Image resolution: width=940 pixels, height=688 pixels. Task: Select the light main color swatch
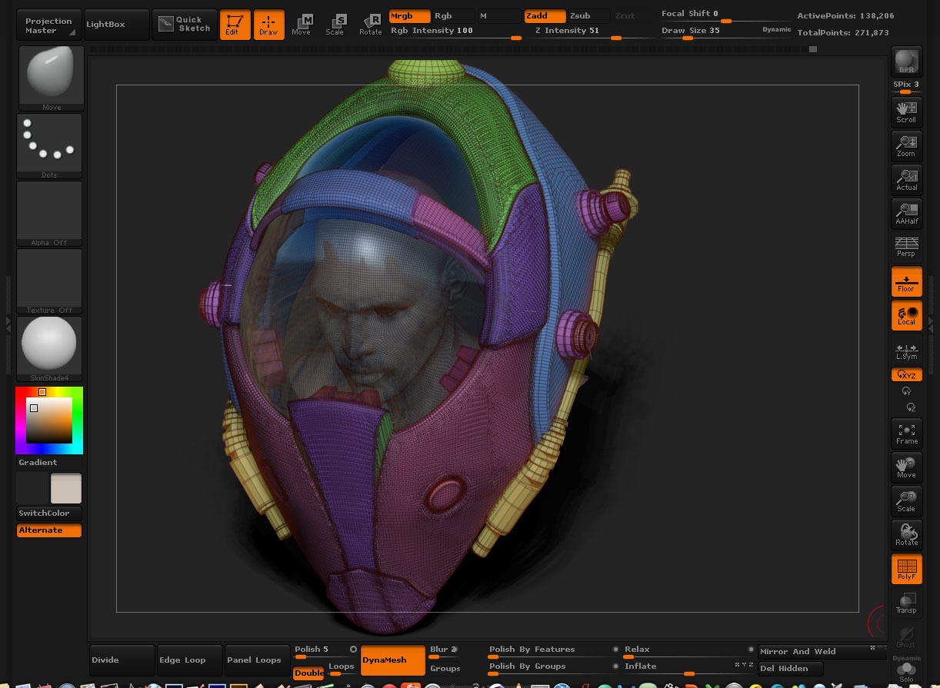point(65,488)
